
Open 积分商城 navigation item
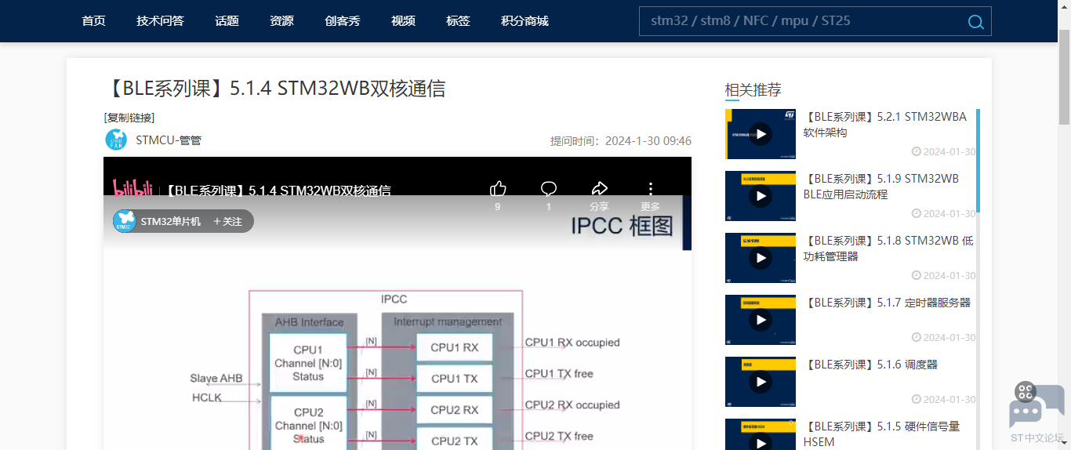[525, 21]
